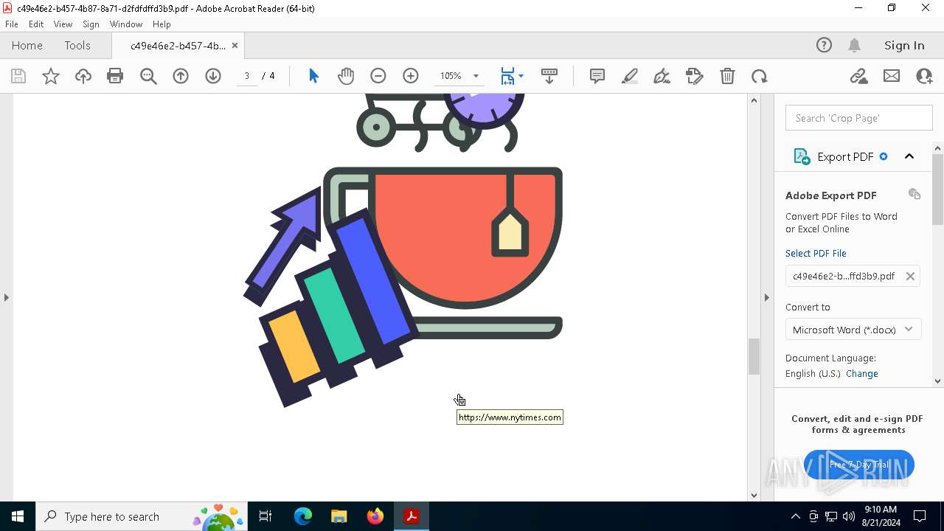The image size is (944, 531).
Task: Launch Microsoft Edge from taskbar
Action: coord(303,516)
